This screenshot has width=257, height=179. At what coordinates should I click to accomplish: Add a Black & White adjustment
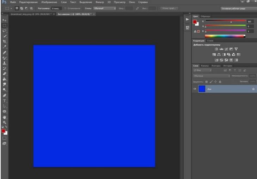pos(224,55)
